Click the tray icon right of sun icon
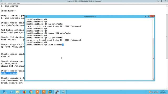 point(152,92)
